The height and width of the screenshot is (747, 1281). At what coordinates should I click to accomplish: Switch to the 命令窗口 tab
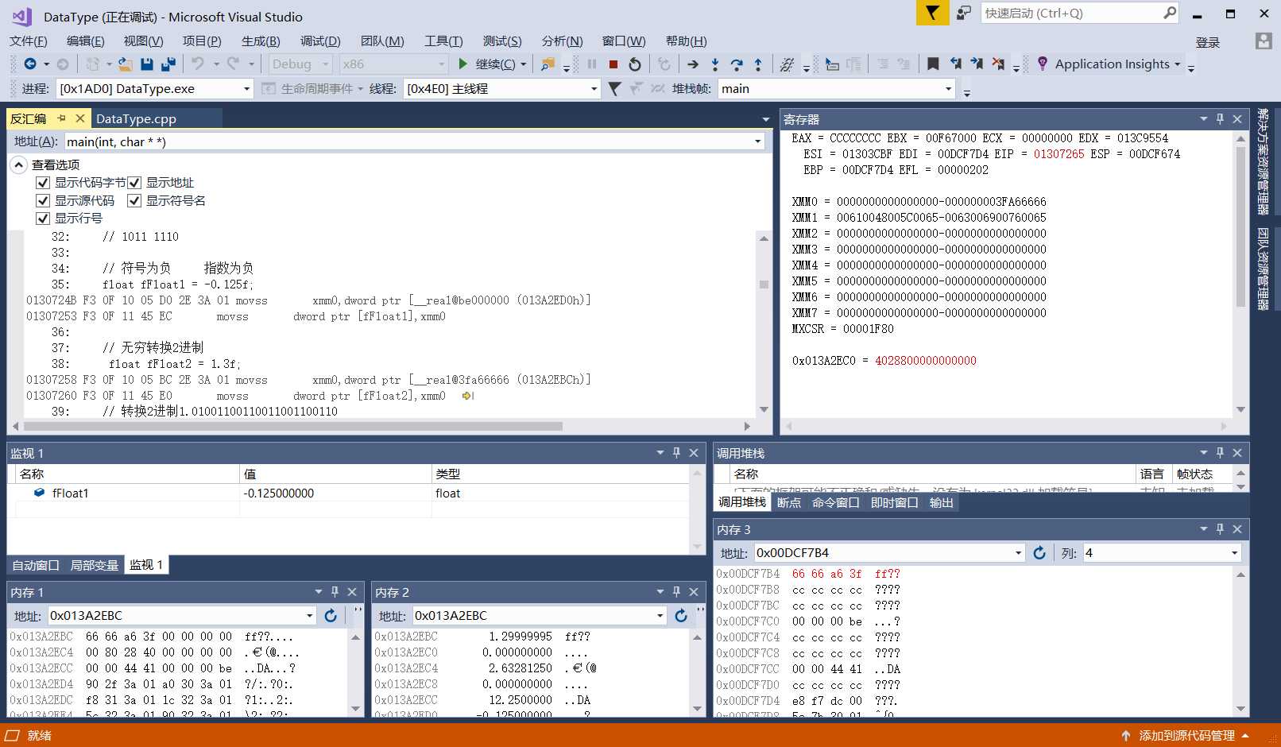point(835,502)
